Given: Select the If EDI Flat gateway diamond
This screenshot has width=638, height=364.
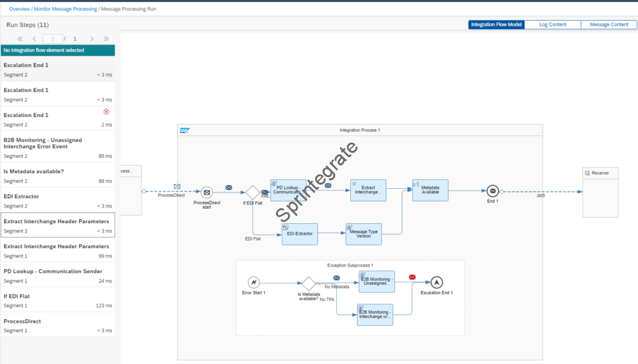Looking at the screenshot, I should pyautogui.click(x=253, y=192).
